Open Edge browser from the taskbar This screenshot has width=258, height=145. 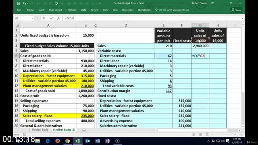48,141
